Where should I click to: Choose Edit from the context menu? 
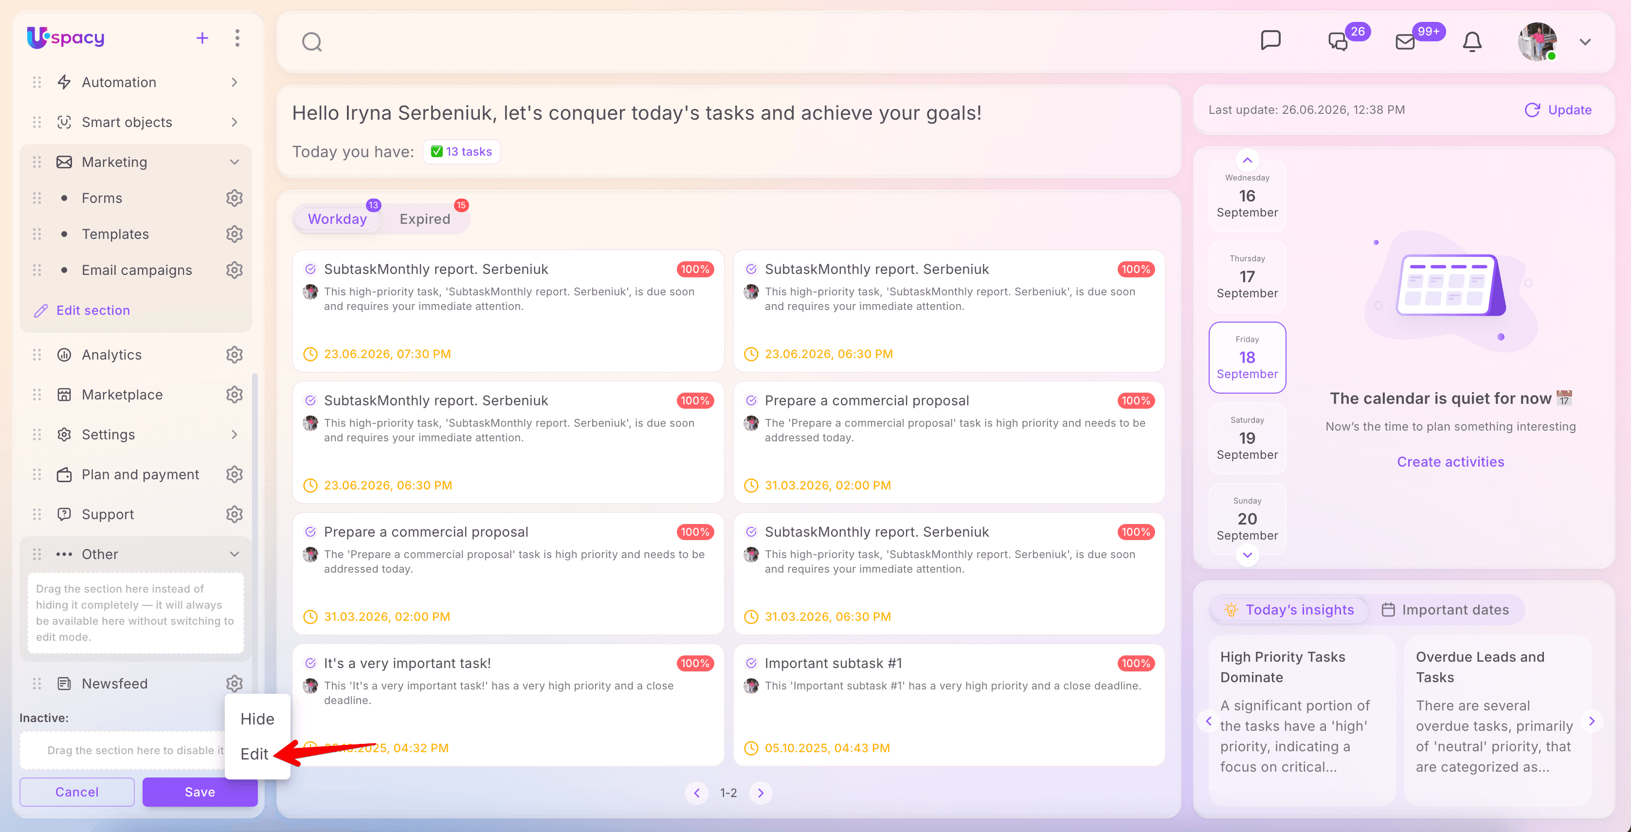[x=254, y=754]
